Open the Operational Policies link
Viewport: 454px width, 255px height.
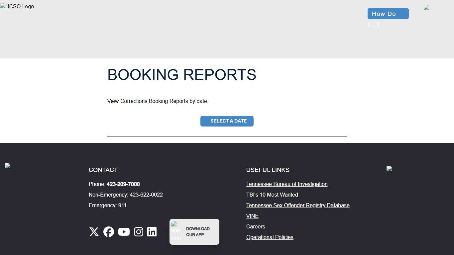[x=270, y=237]
